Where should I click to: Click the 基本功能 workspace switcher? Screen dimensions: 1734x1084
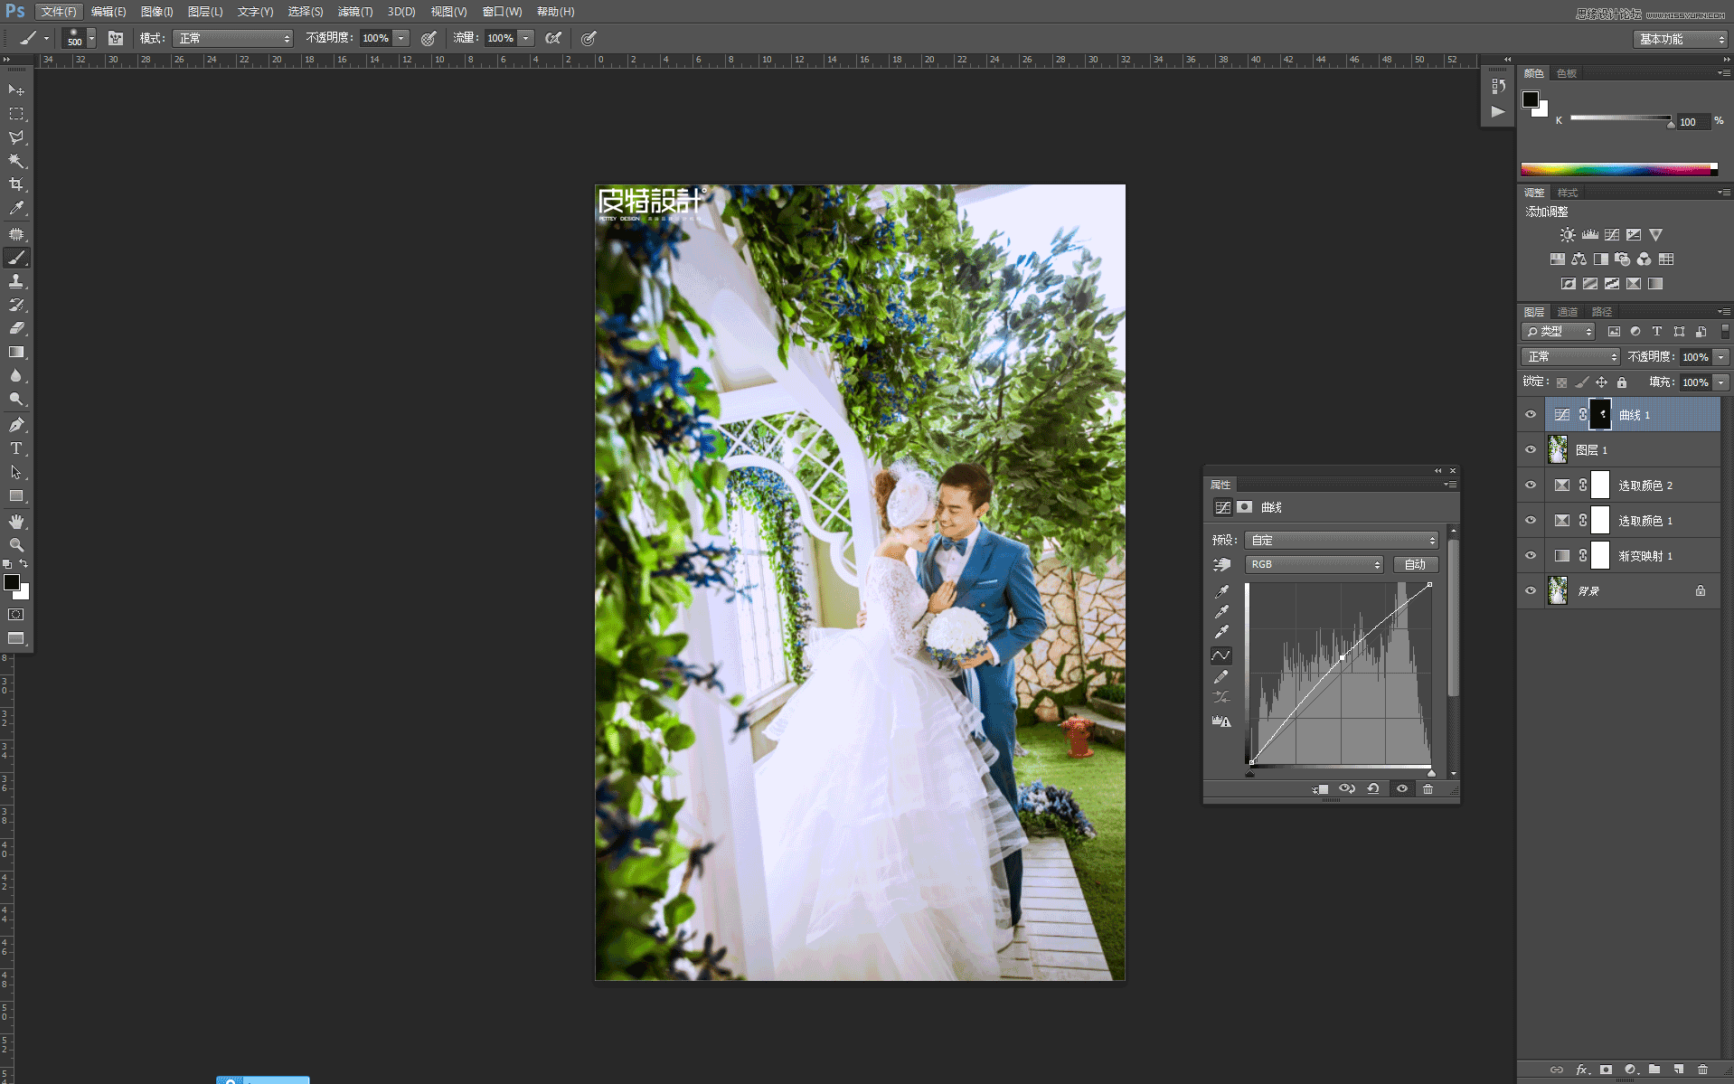pos(1678,39)
